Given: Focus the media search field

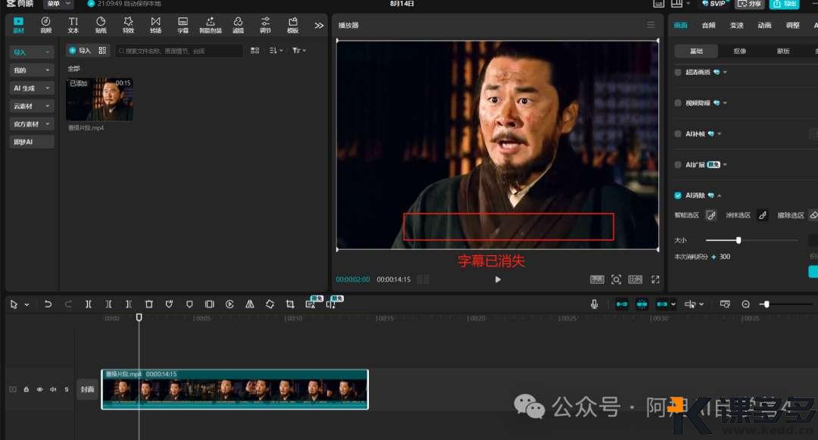Looking at the screenshot, I should tap(179, 51).
